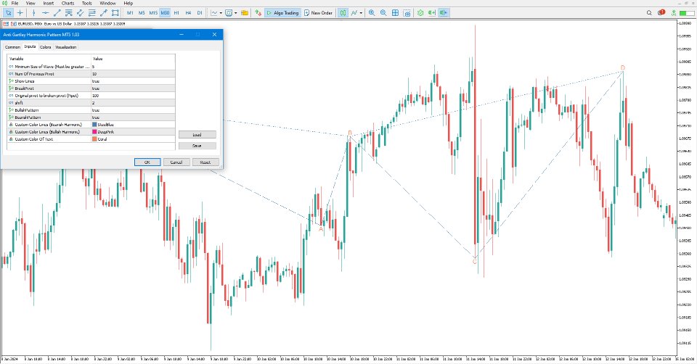The image size is (697, 364).
Task: Edit Original pivot to broken pivot value
Action: pos(133,96)
